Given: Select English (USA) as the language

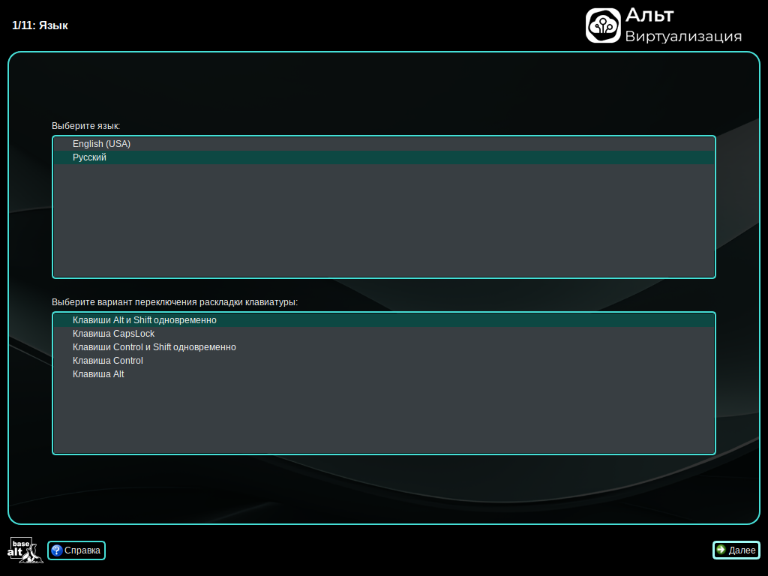Looking at the screenshot, I should [x=101, y=144].
